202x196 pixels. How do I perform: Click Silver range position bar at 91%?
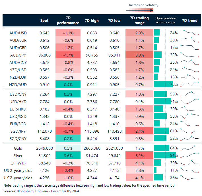click(165, 155)
